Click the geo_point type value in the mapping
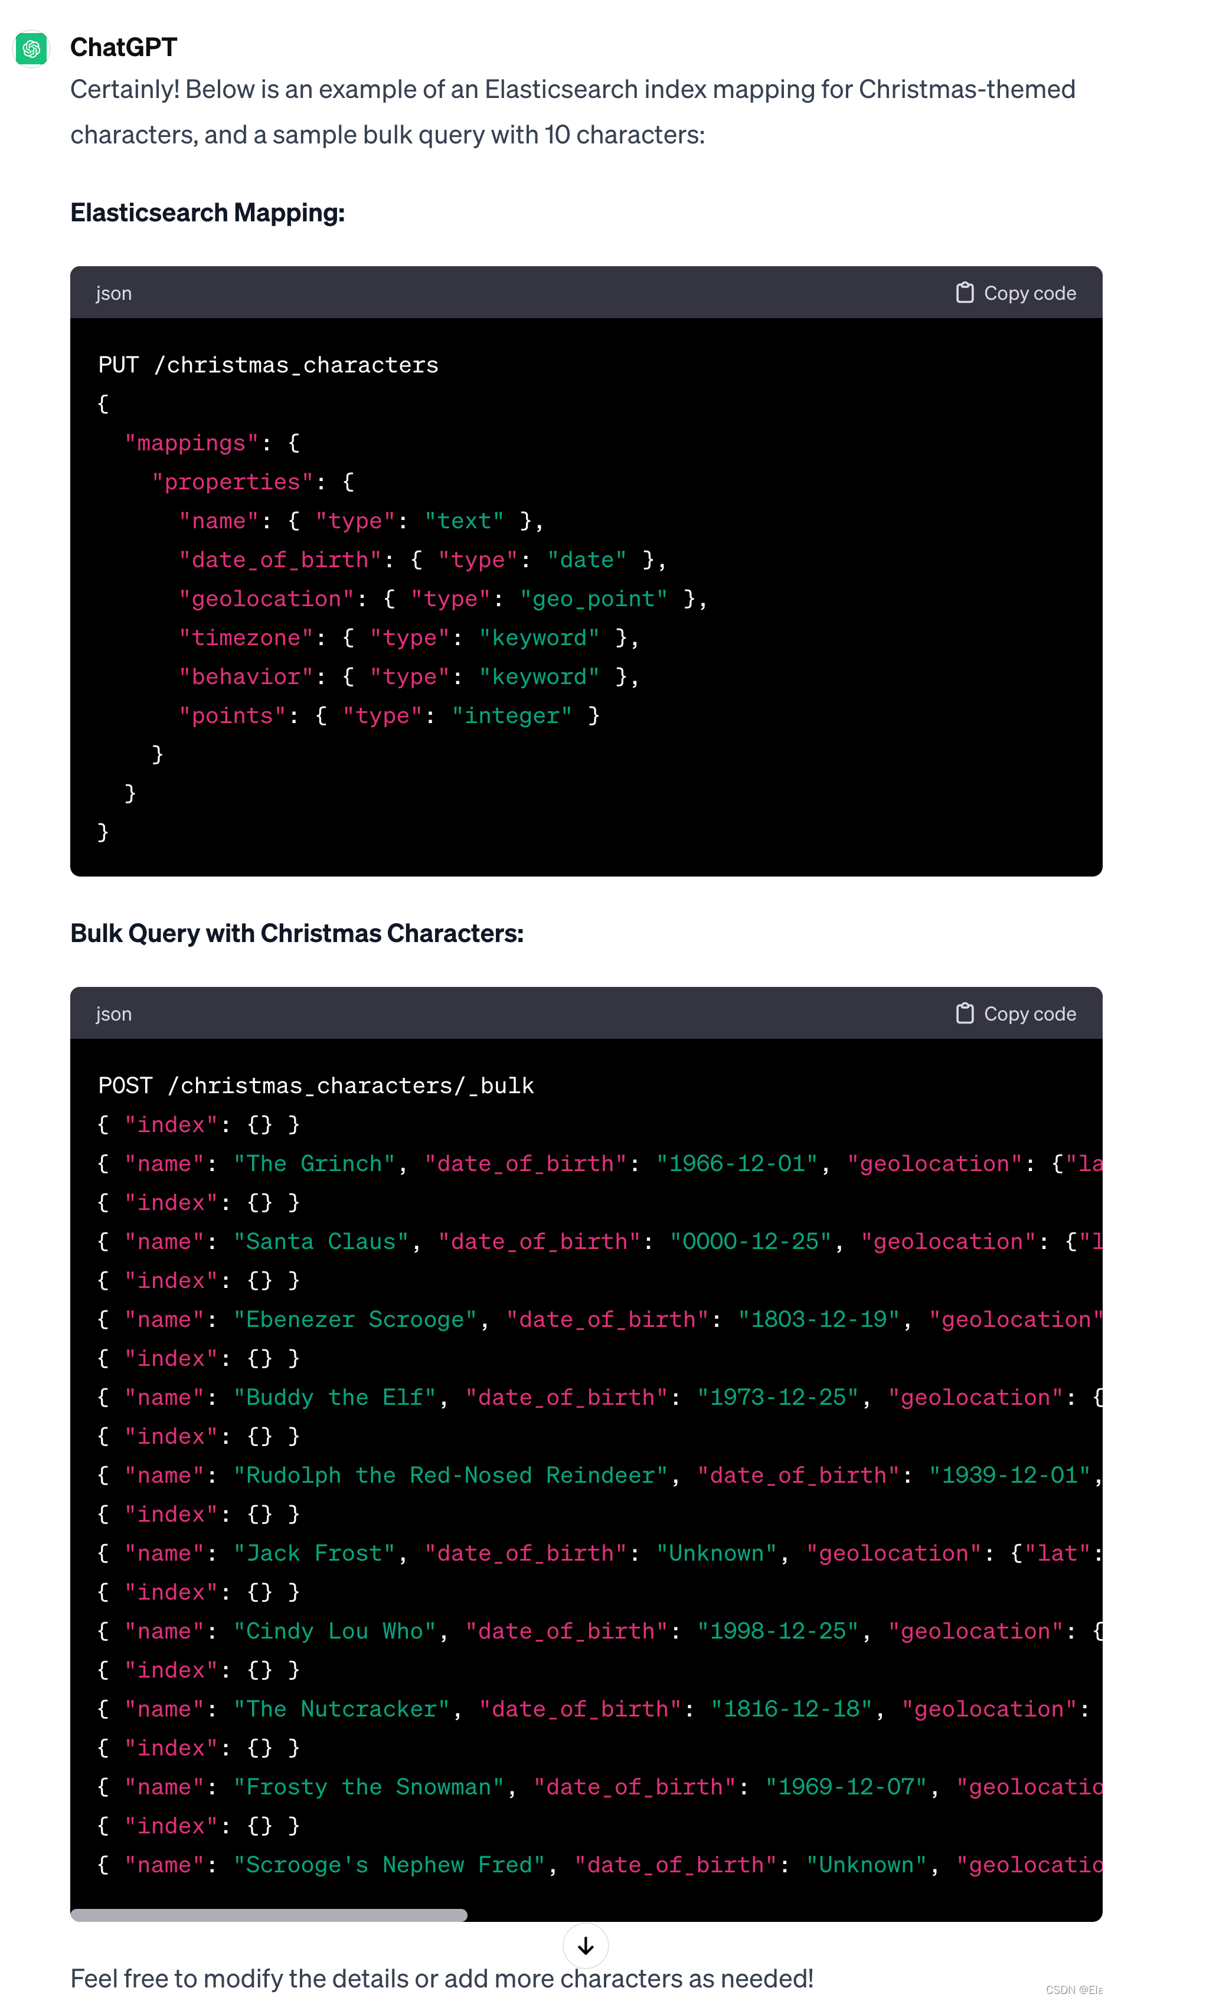1229x2001 pixels. coord(593,598)
